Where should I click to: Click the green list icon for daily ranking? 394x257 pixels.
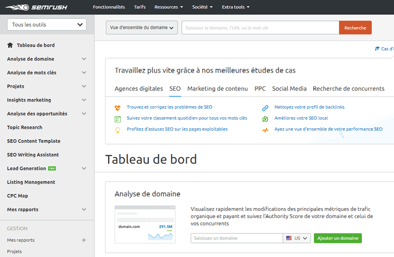(118, 119)
